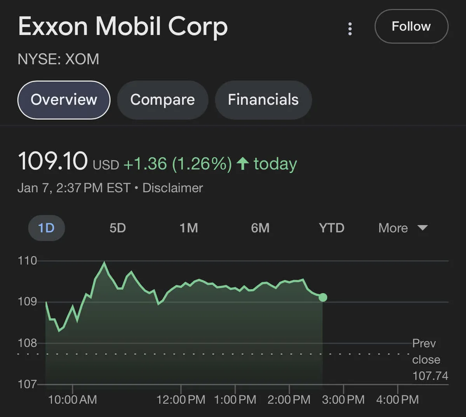This screenshot has height=417, width=466.
Task: Select YTD chart range
Action: pos(332,228)
